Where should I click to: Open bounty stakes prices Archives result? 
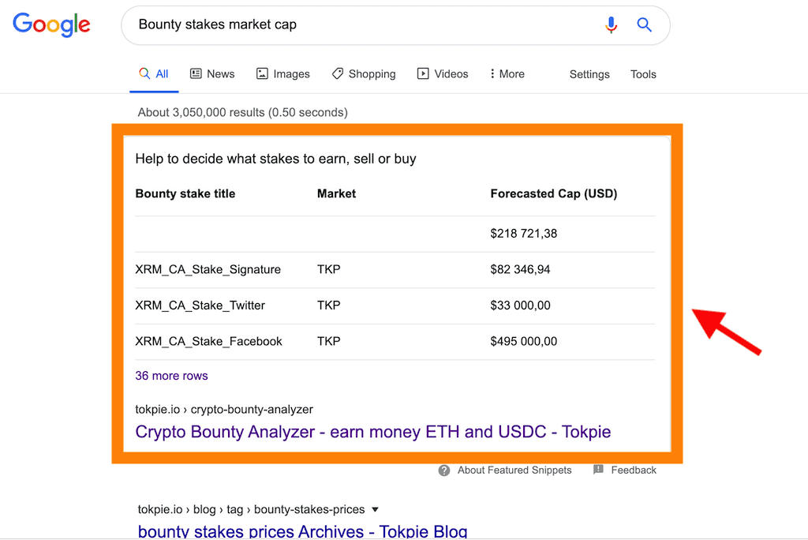pos(302,531)
